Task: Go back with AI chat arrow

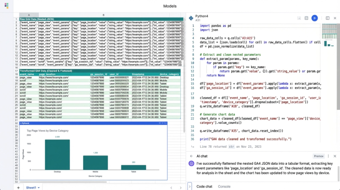Action: pyautogui.click(x=191, y=156)
